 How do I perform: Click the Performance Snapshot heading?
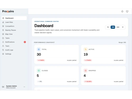[x=44, y=43]
